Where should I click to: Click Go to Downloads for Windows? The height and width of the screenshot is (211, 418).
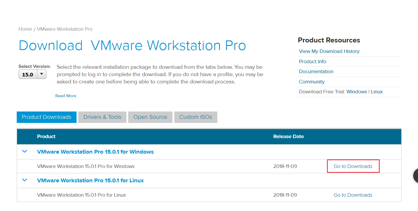point(353,166)
